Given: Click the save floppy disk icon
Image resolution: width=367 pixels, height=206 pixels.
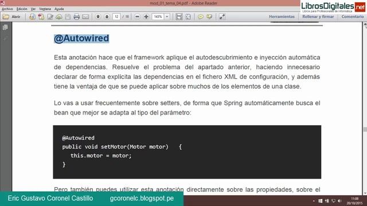Looking at the screenshot, I should (68, 17).
